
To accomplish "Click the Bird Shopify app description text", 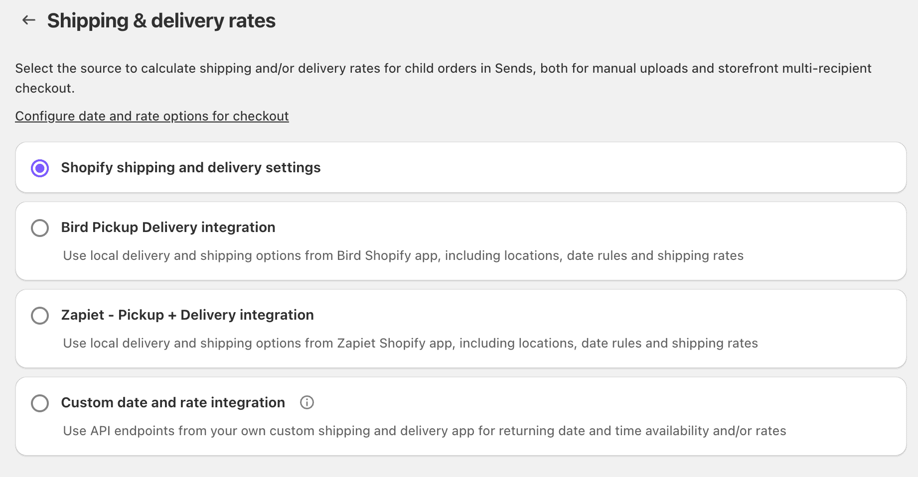I will coord(403,255).
